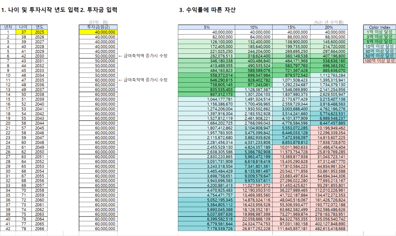The height and width of the screenshot is (236, 396).
Task: Select the cell showing 10,196,949,462
Action: 329,128
